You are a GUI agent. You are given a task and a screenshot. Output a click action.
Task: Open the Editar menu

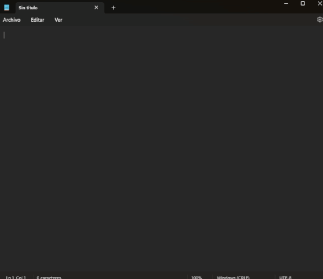click(x=37, y=20)
